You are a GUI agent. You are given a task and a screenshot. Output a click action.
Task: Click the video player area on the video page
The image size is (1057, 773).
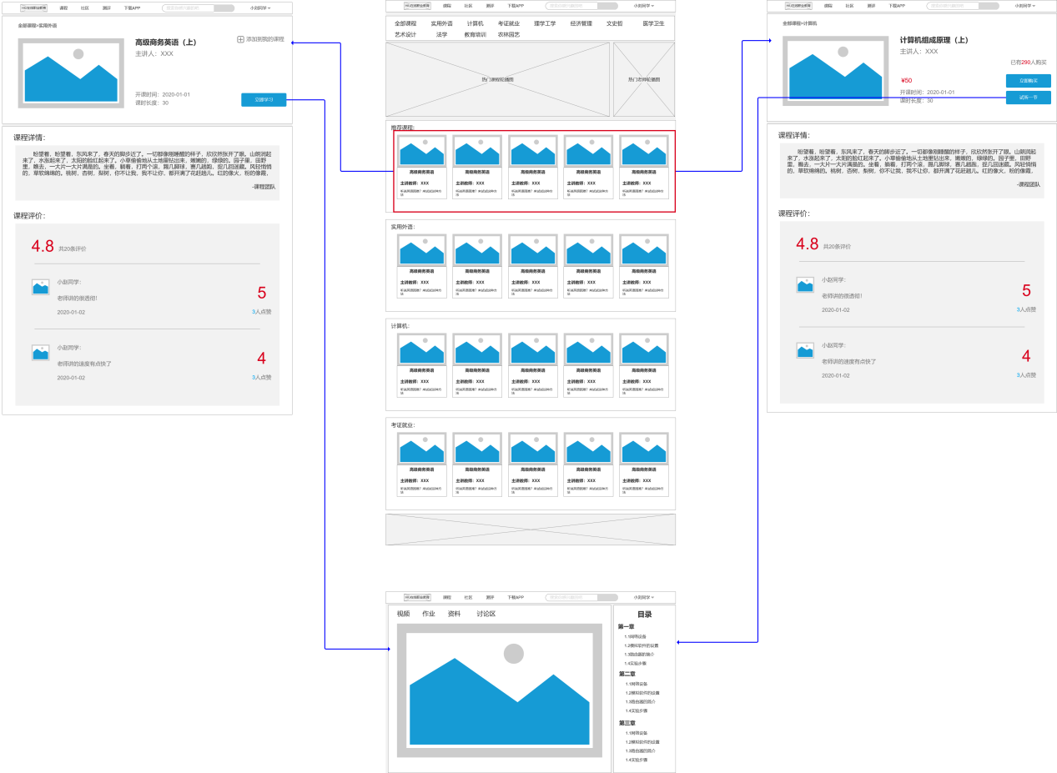pos(499,690)
